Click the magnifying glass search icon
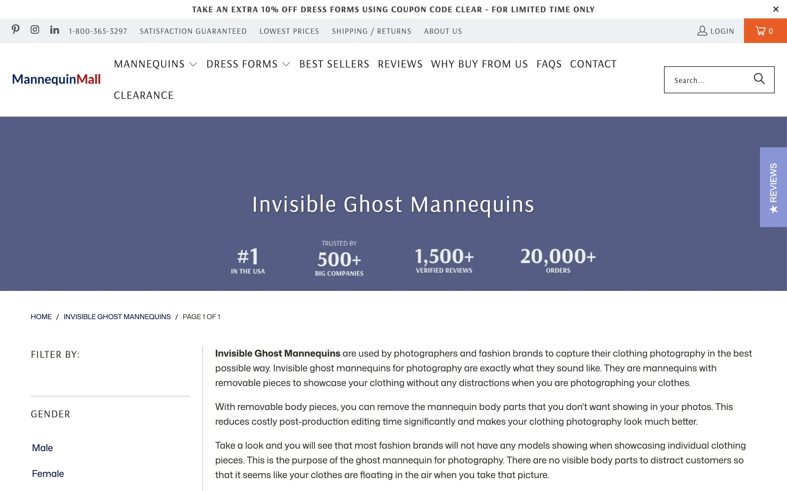The image size is (787, 491). click(x=759, y=79)
